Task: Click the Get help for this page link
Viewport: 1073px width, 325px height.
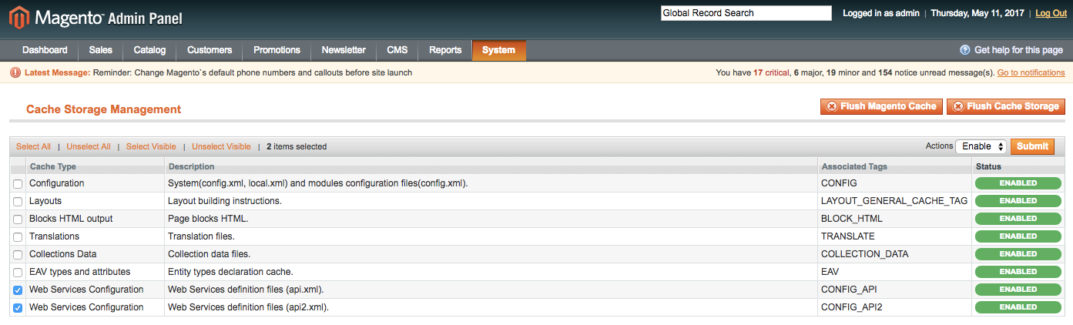Action: tap(1018, 50)
